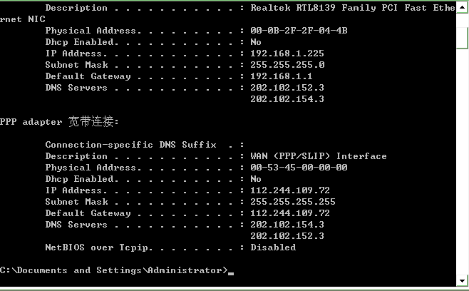
Task: Click the physical address 00-53-45-00-00-00
Action: pos(299,168)
